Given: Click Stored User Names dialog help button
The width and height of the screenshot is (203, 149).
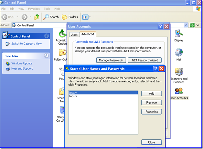Looking at the screenshot, I should (x=155, y=69).
